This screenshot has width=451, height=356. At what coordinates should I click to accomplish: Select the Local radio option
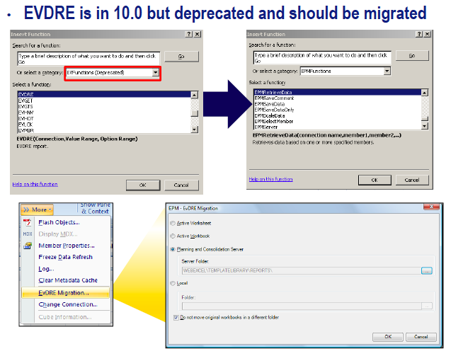[173, 283]
